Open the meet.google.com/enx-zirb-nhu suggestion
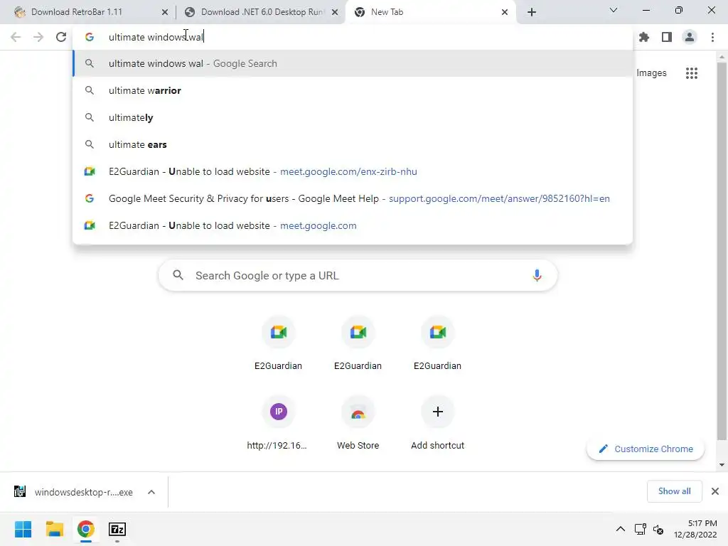 pyautogui.click(x=353, y=171)
